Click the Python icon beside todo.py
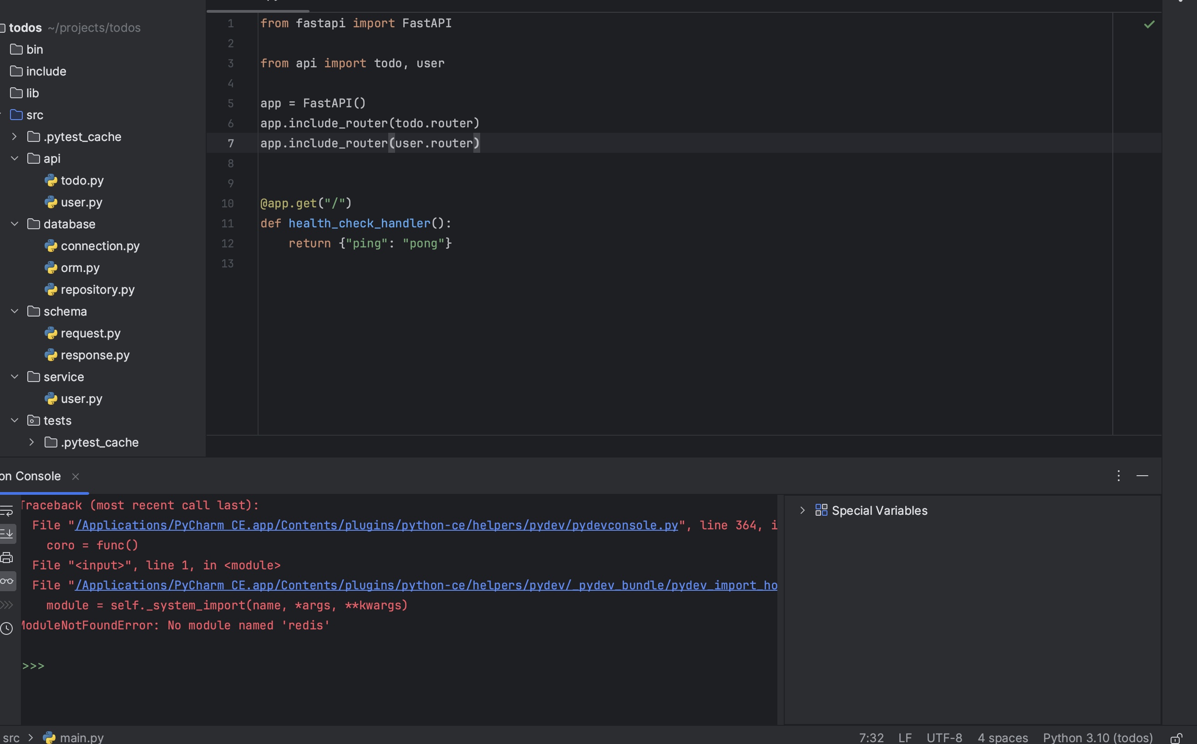This screenshot has width=1197, height=744. pyautogui.click(x=51, y=181)
